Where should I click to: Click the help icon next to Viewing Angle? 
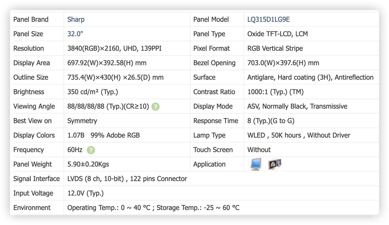pos(156,106)
